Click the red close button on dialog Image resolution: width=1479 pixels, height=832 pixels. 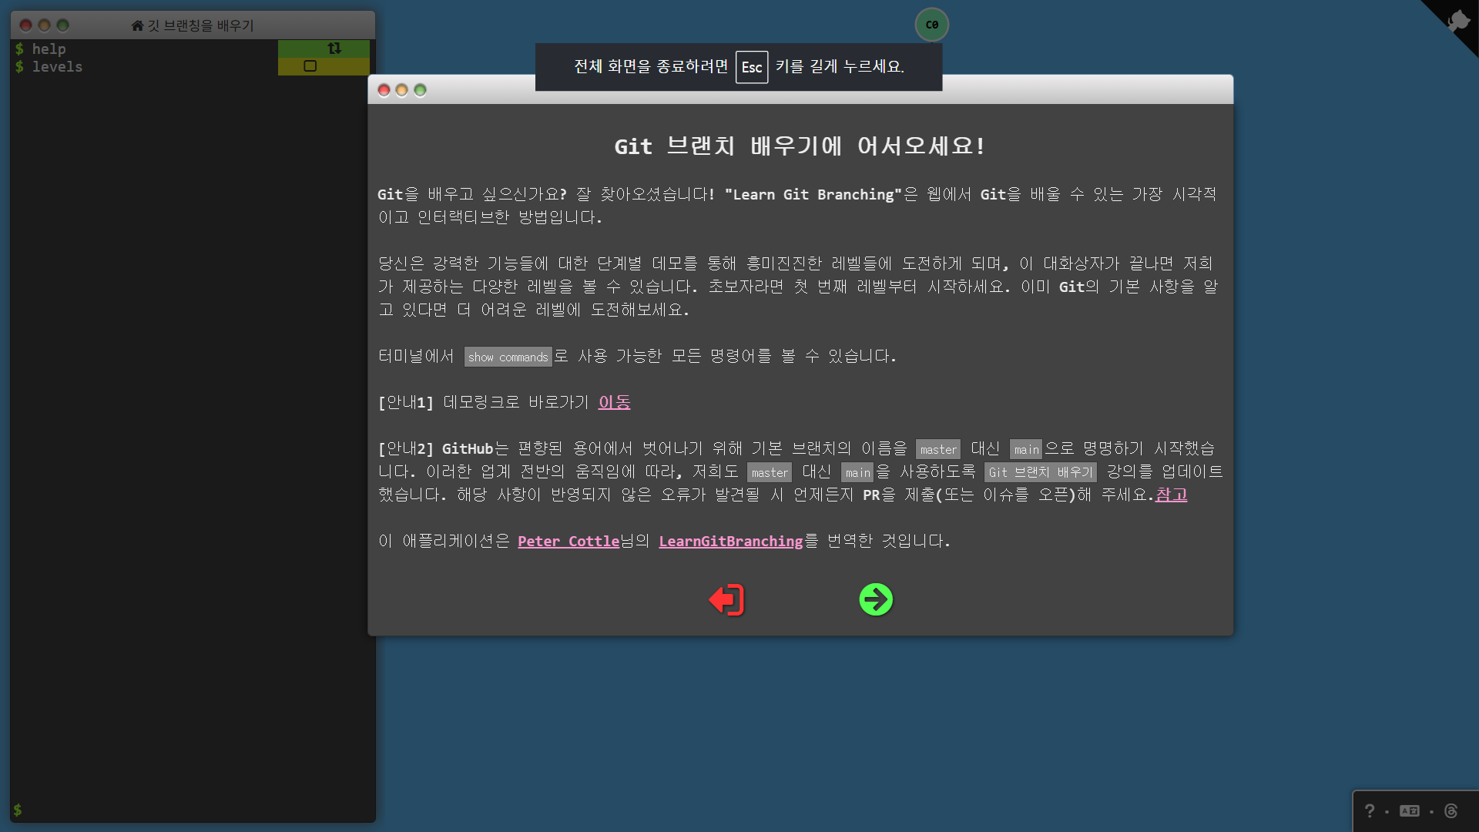[384, 90]
